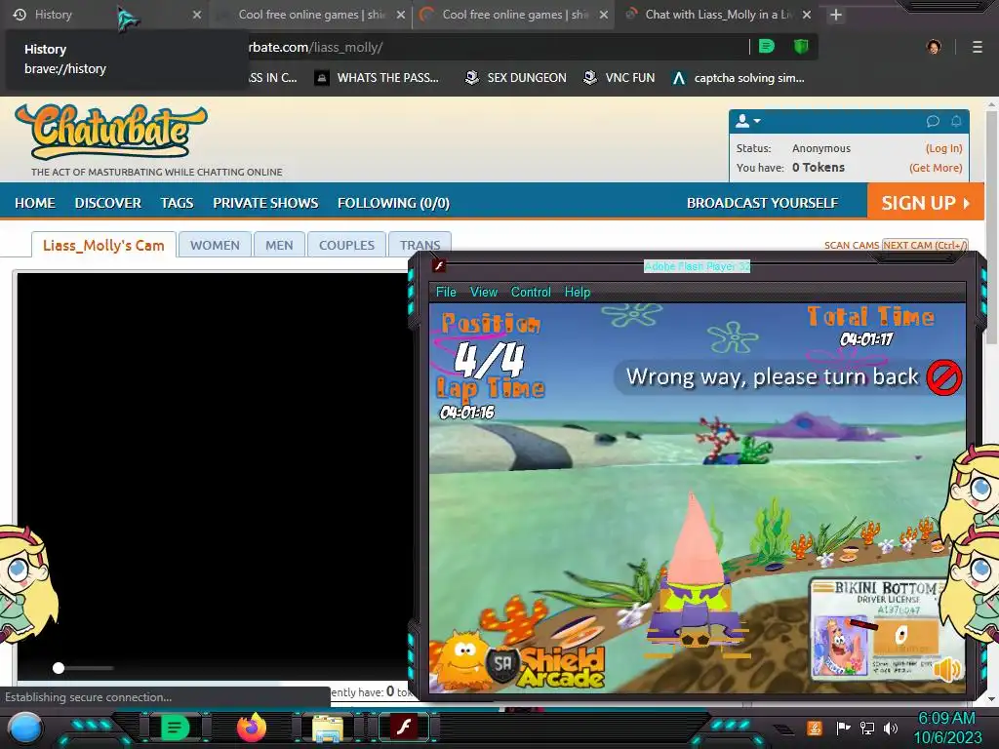Open the Flash Player Control menu
The image size is (999, 749).
(x=531, y=292)
